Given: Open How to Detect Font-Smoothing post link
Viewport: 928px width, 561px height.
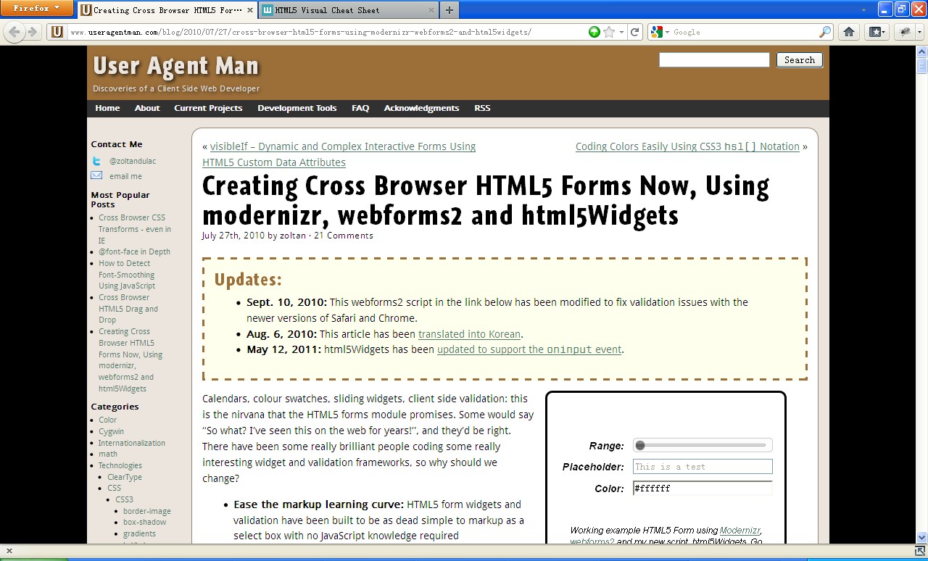Looking at the screenshot, I should [x=127, y=275].
